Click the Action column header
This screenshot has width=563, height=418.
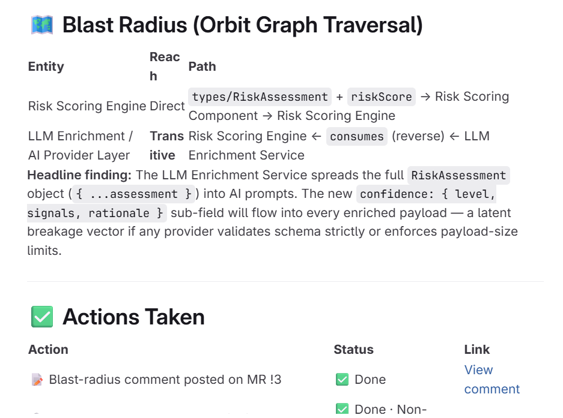(48, 350)
